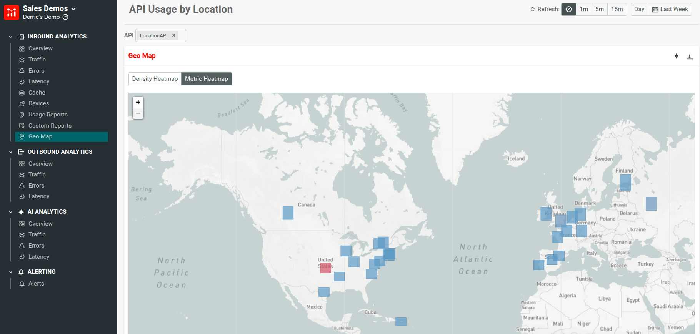Select Geo Map sidebar item
The image size is (700, 334).
(x=62, y=136)
